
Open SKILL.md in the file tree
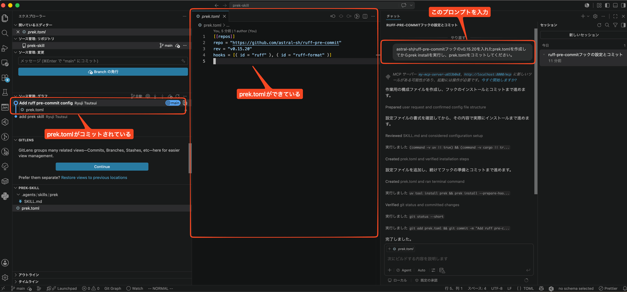coord(33,202)
